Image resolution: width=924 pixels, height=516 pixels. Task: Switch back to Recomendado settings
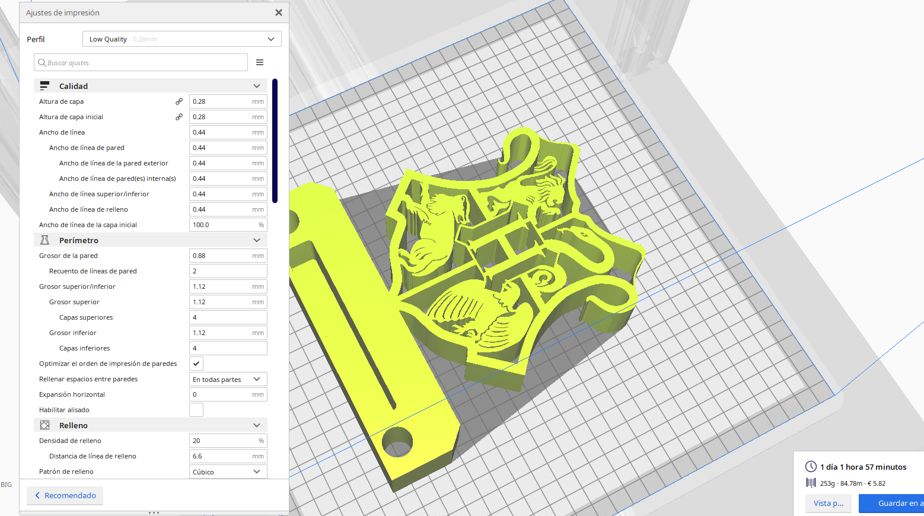65,495
